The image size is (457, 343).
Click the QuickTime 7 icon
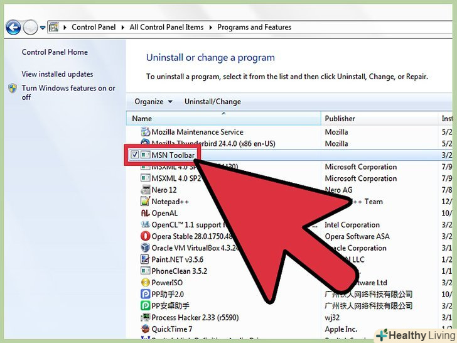tap(145, 329)
